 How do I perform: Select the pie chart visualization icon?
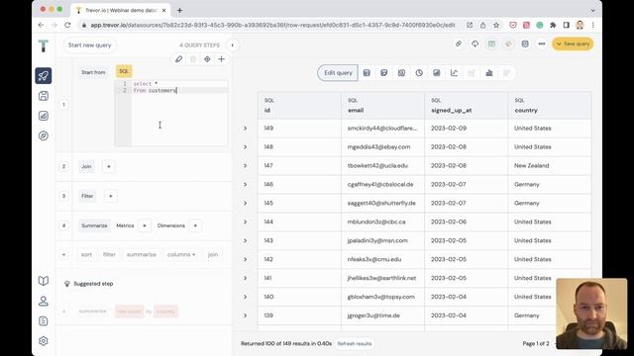[419, 73]
